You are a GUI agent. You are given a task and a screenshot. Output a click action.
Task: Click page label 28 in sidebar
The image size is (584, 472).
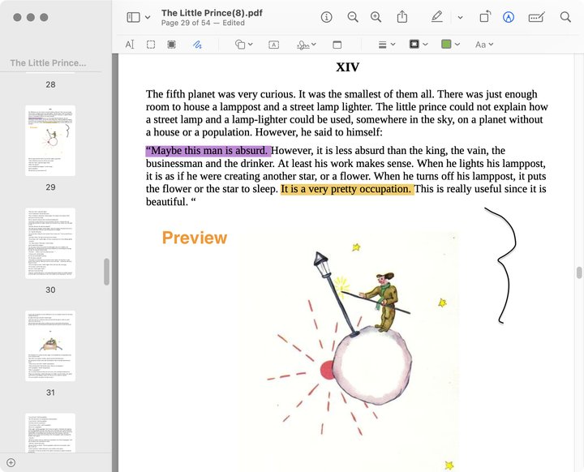coord(50,84)
